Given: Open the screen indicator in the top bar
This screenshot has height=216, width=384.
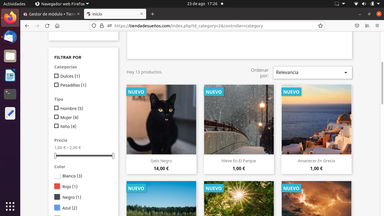Looking at the screenshot, I should pyautogui.click(x=337, y=4).
